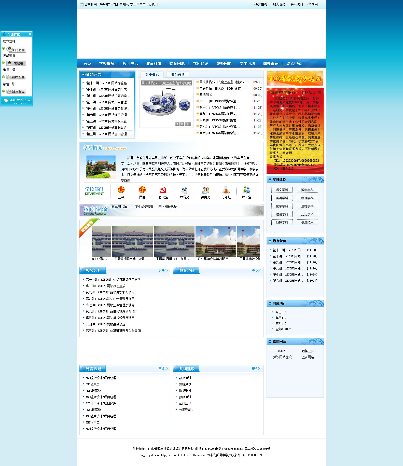The width and height of the screenshot is (403, 466).
Task: Open the 数字图书馆 link
Action: [119, 207]
